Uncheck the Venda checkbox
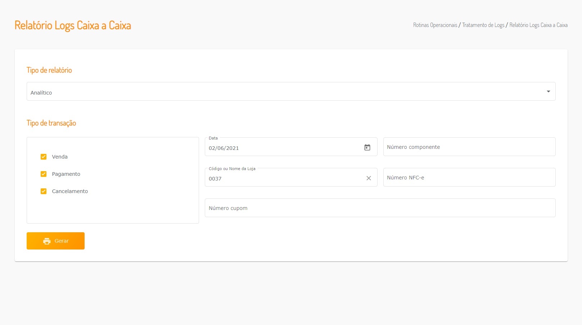This screenshot has height=325, width=582. [44, 157]
